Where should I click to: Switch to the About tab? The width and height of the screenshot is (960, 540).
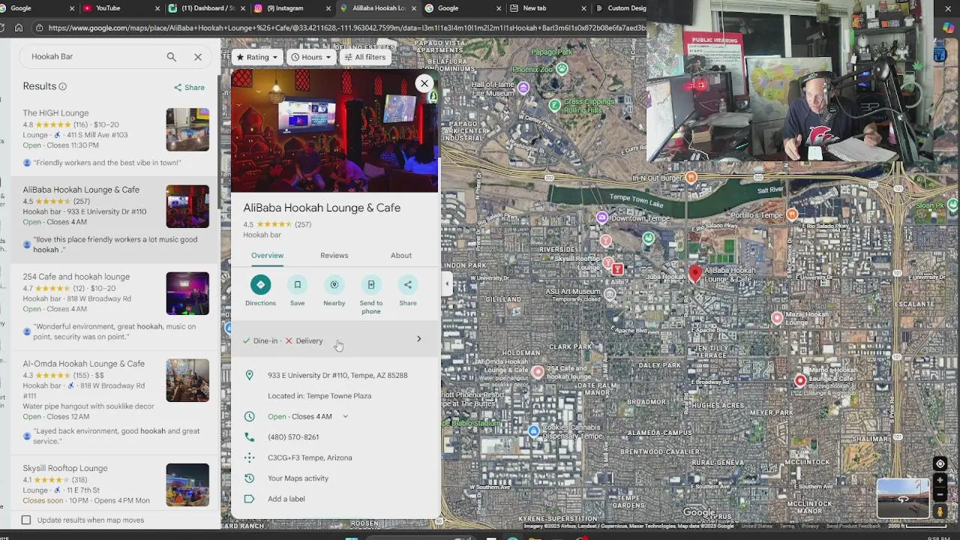coord(401,256)
